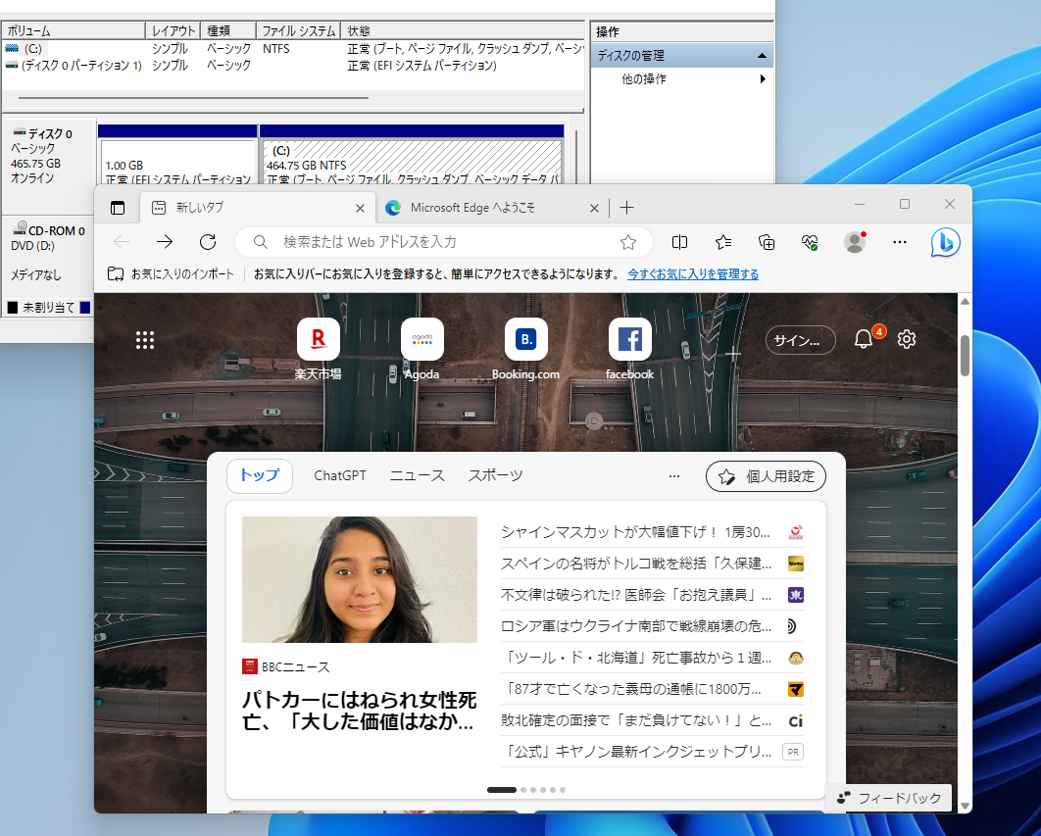This screenshot has height=836, width=1041.
Task: Click the featured news article photo
Action: pyautogui.click(x=359, y=579)
